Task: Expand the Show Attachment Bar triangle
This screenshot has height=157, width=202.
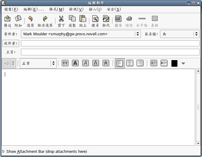Action: click(x=4, y=152)
